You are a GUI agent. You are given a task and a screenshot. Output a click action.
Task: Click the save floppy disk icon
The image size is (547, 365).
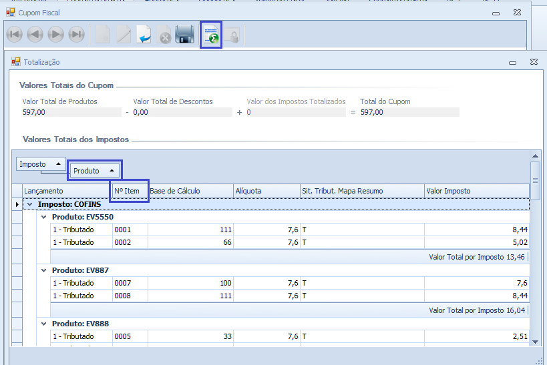tap(185, 35)
